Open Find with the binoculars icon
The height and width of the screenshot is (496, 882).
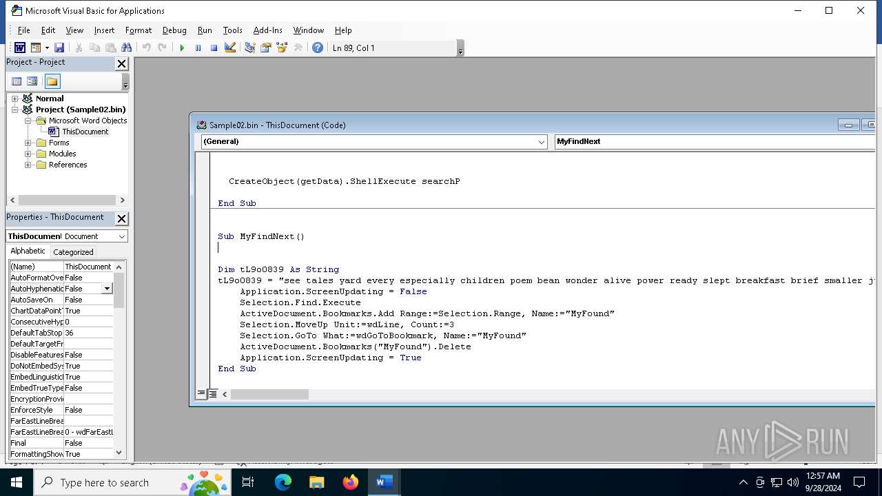point(126,48)
